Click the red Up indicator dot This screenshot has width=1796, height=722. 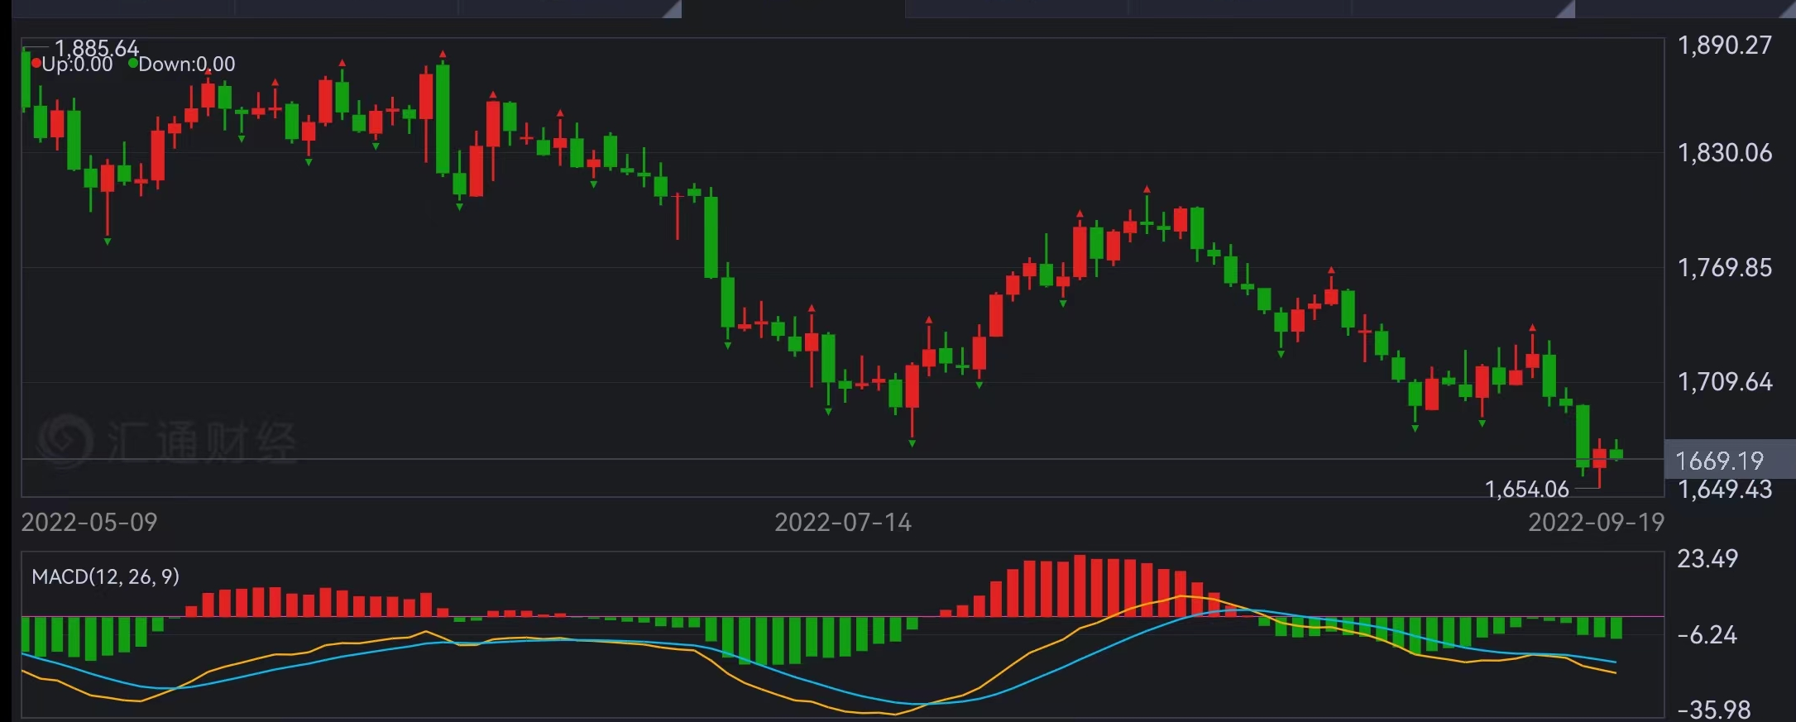coord(36,63)
